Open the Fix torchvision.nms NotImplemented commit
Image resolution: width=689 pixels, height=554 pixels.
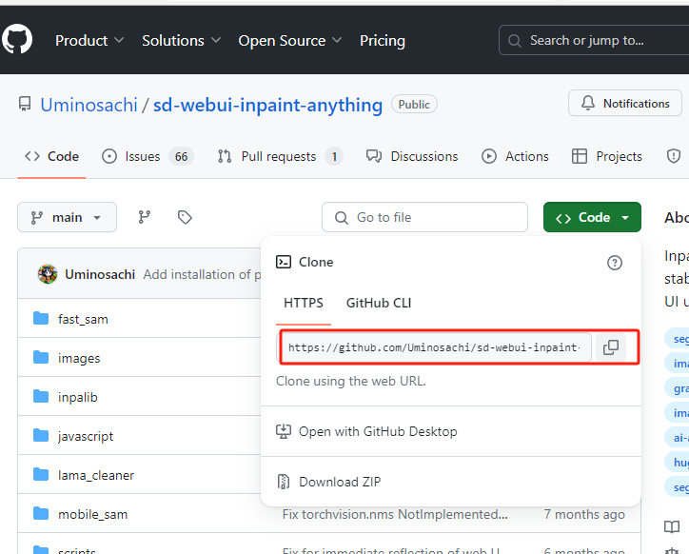[x=395, y=514]
